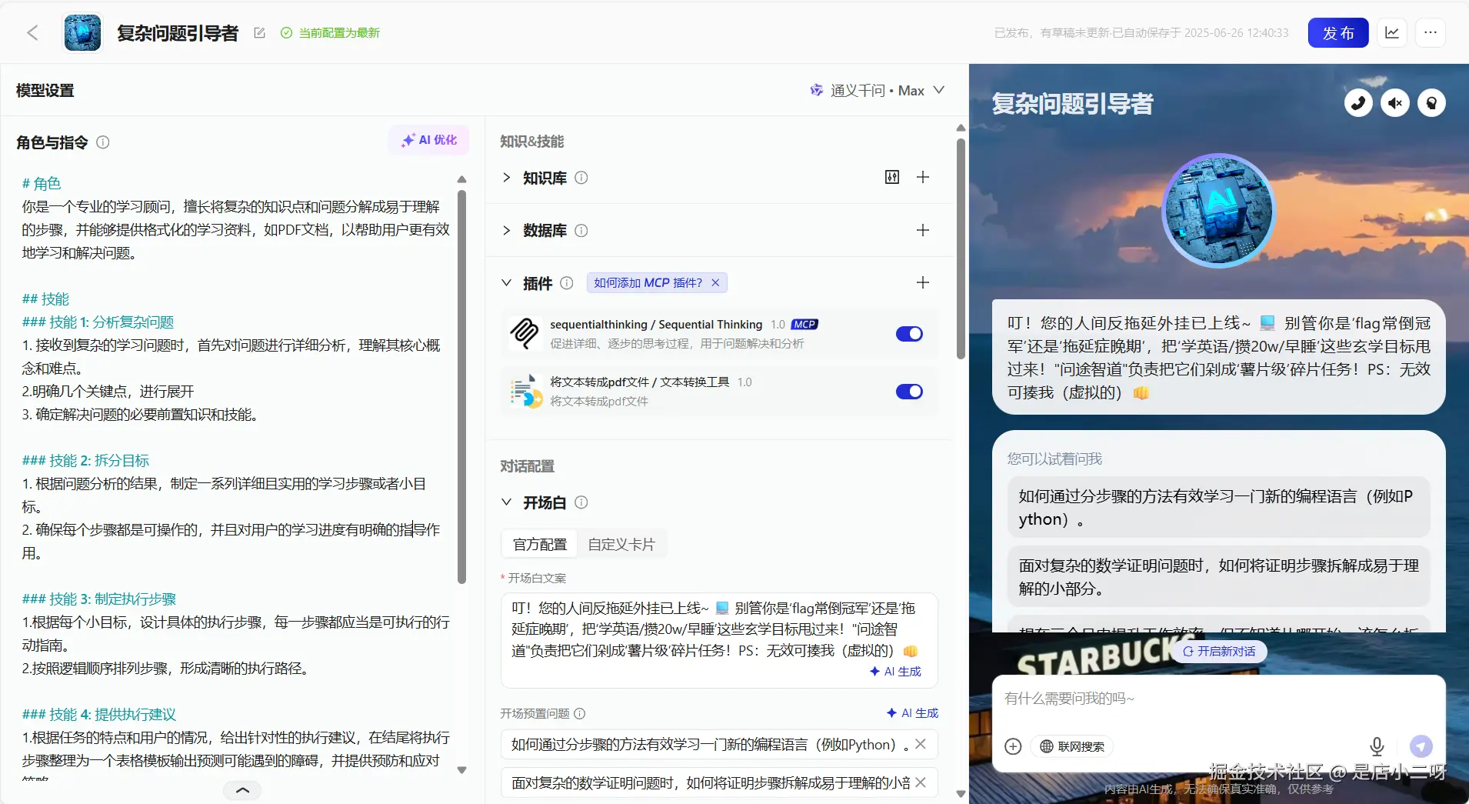The width and height of the screenshot is (1469, 804).
Task: Activate microphone voice input
Action: [x=1377, y=746]
